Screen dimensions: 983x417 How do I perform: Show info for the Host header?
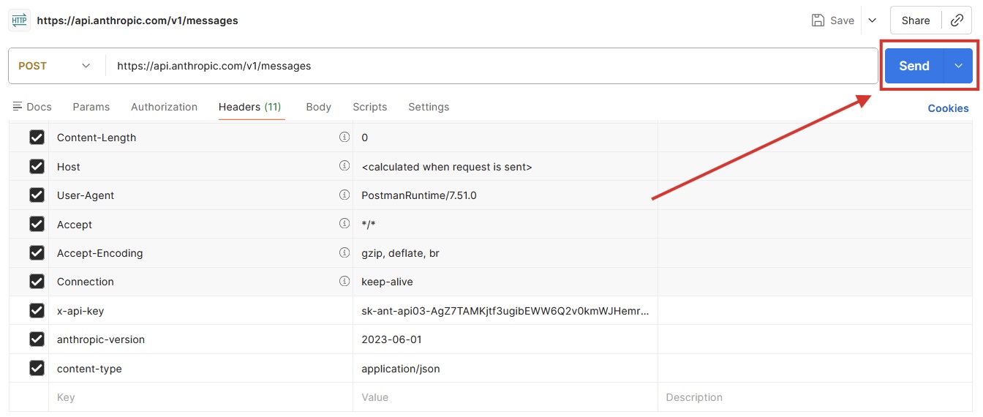point(344,166)
